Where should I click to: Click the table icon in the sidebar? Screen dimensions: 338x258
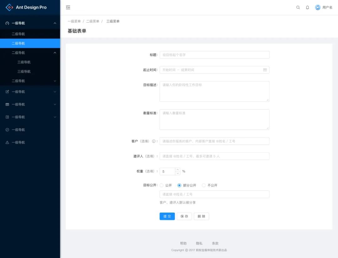[x=7, y=104]
